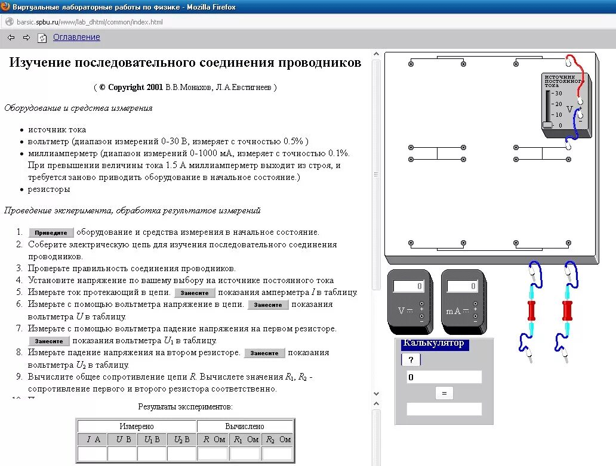Click the источник тока list item
This screenshot has width=616, height=466.
coord(57,130)
